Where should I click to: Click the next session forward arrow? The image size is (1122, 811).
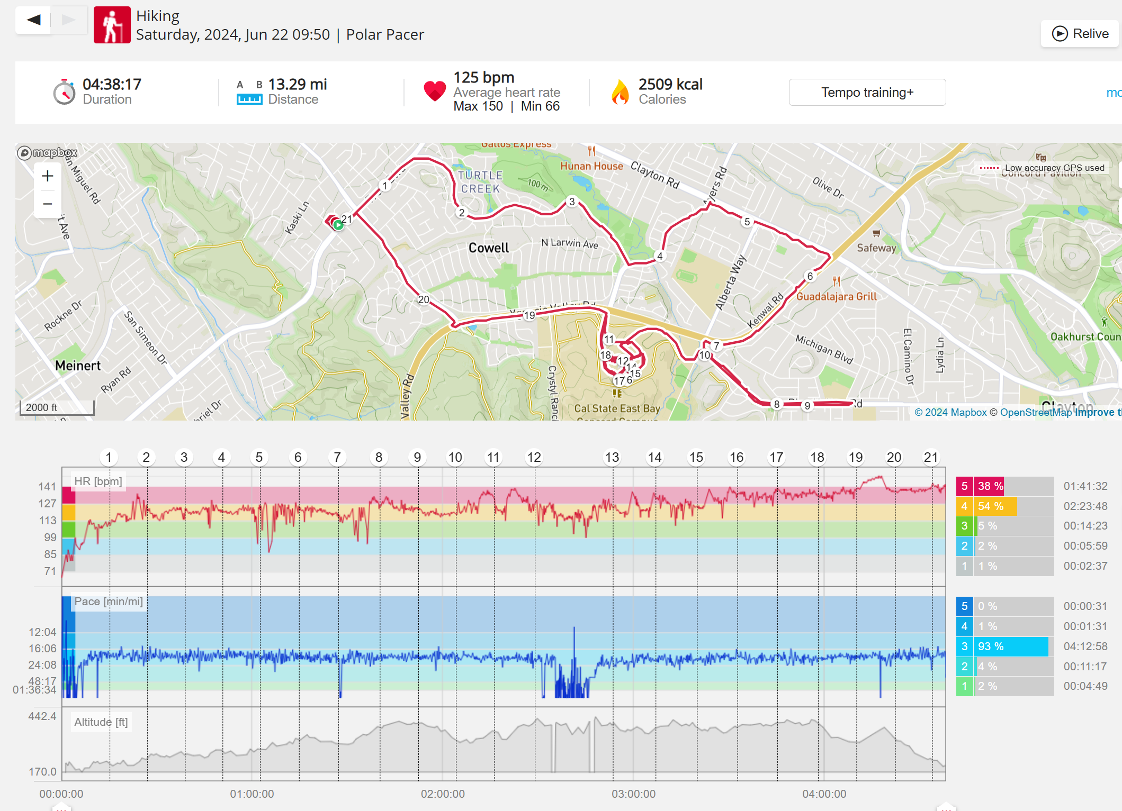coord(68,20)
